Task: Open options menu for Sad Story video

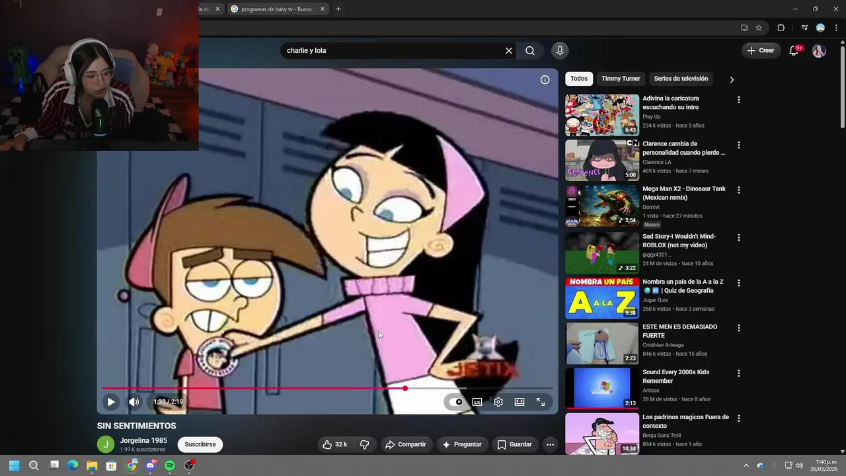Action: pyautogui.click(x=738, y=237)
